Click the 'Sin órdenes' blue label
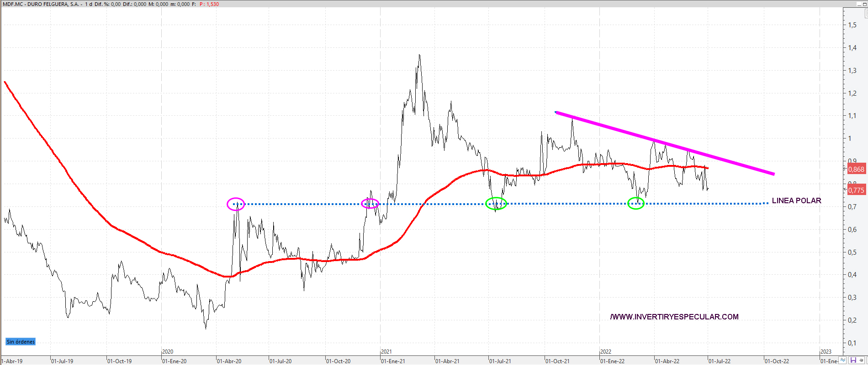The image size is (868, 365). click(x=21, y=342)
